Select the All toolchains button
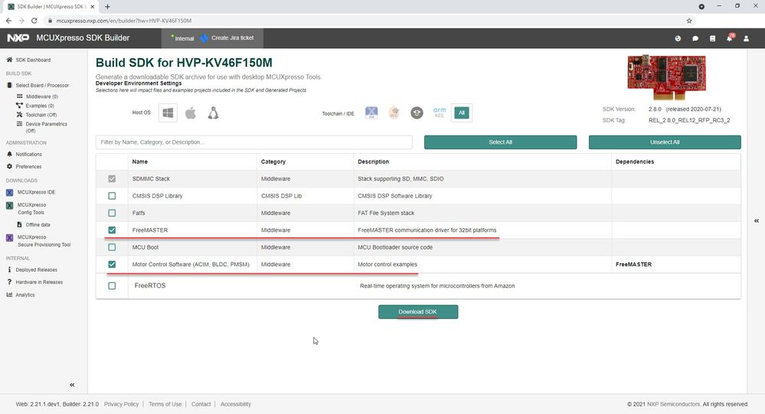This screenshot has height=414, width=765. point(462,113)
